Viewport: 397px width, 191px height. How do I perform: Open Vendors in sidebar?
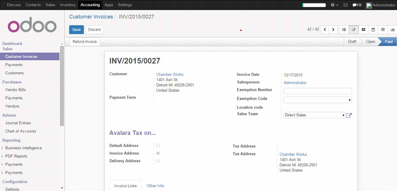click(12, 106)
